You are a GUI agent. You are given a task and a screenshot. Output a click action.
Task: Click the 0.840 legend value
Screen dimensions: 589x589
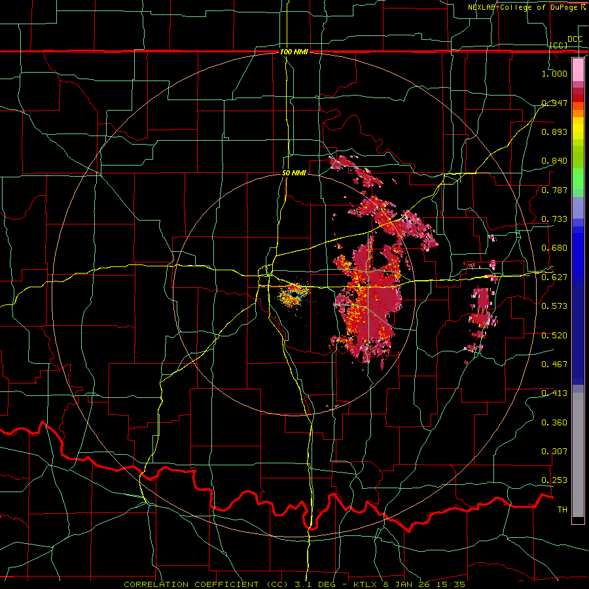(x=554, y=161)
